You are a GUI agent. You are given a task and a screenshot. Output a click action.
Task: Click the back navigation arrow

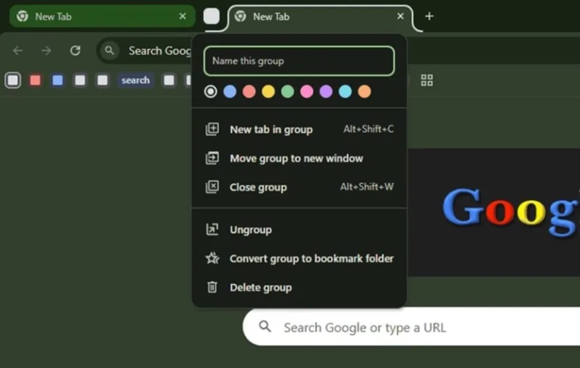[18, 51]
